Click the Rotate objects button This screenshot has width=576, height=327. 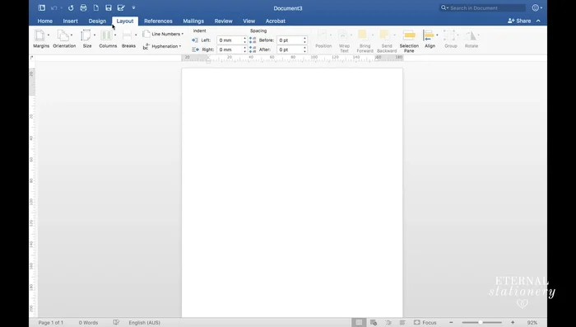tap(471, 39)
